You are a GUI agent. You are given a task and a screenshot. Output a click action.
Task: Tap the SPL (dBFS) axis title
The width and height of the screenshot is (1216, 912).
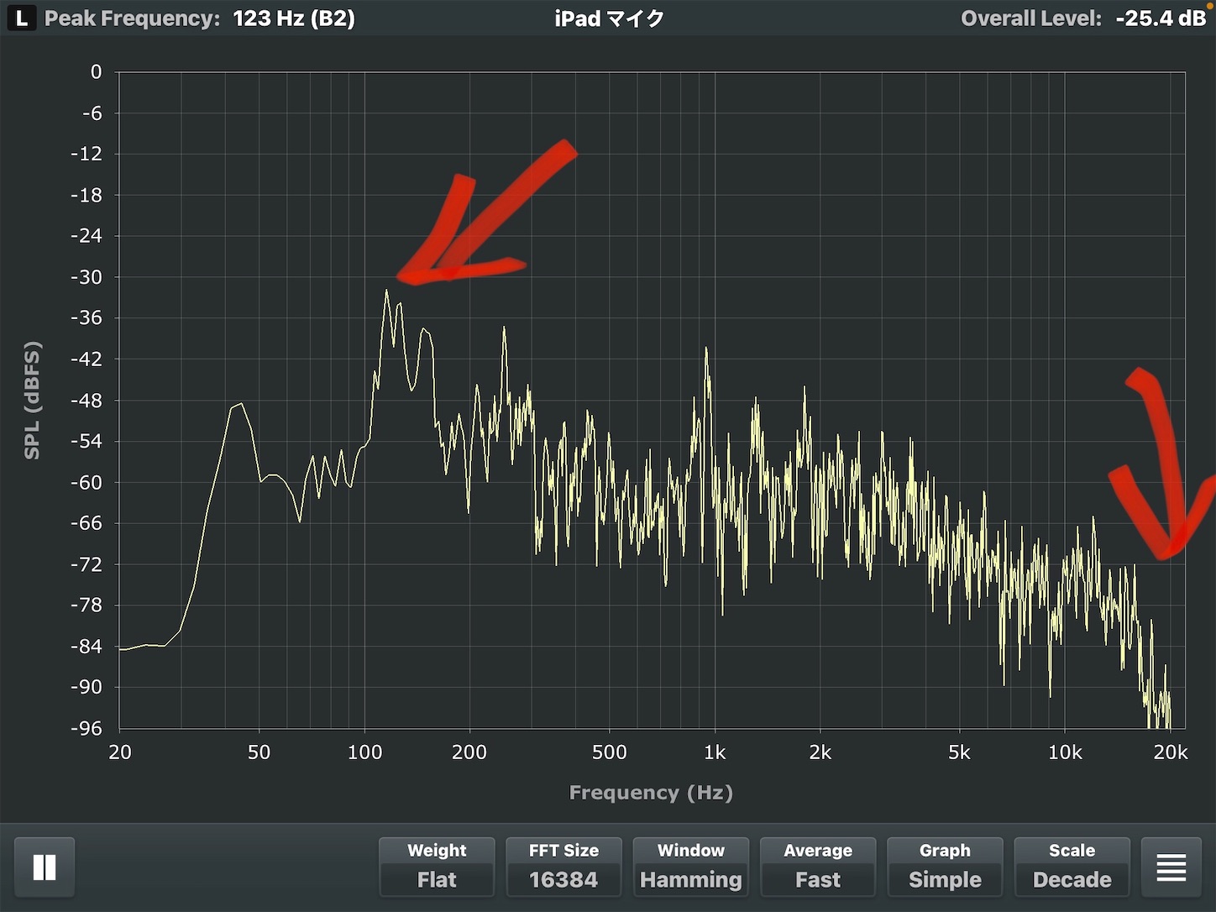click(32, 400)
